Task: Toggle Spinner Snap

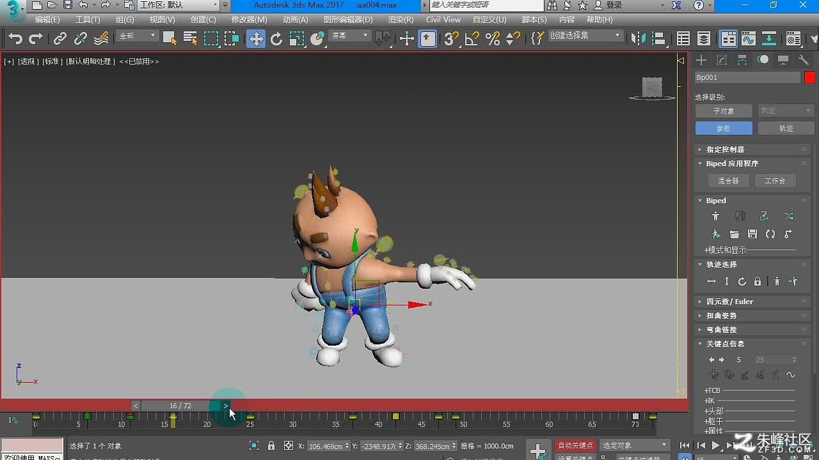Action: 513,39
